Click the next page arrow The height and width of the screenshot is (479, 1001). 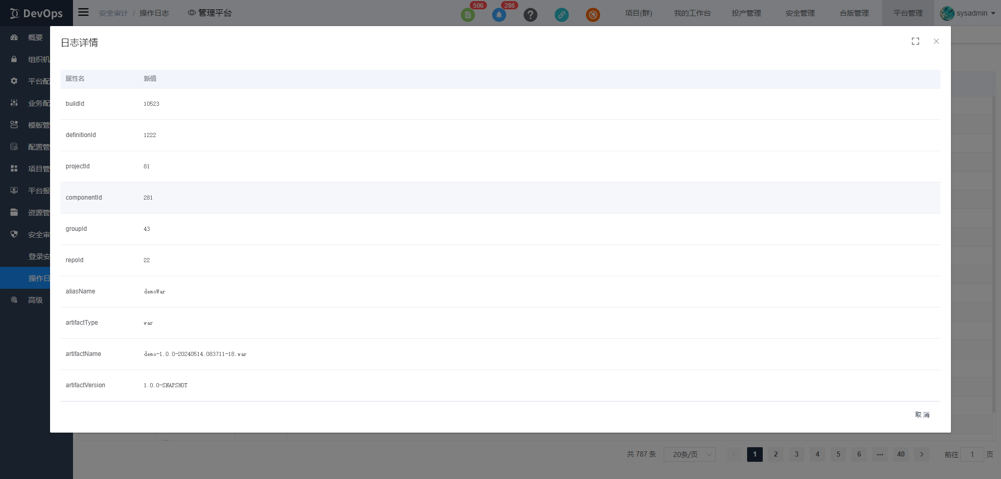tap(921, 455)
